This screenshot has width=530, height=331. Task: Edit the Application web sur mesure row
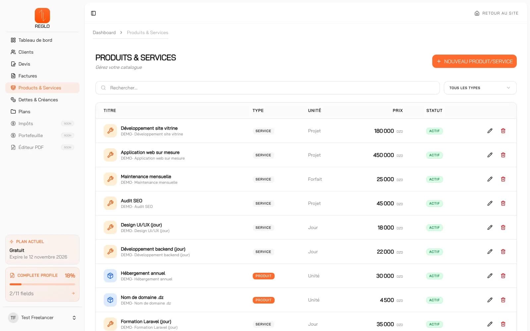490,155
